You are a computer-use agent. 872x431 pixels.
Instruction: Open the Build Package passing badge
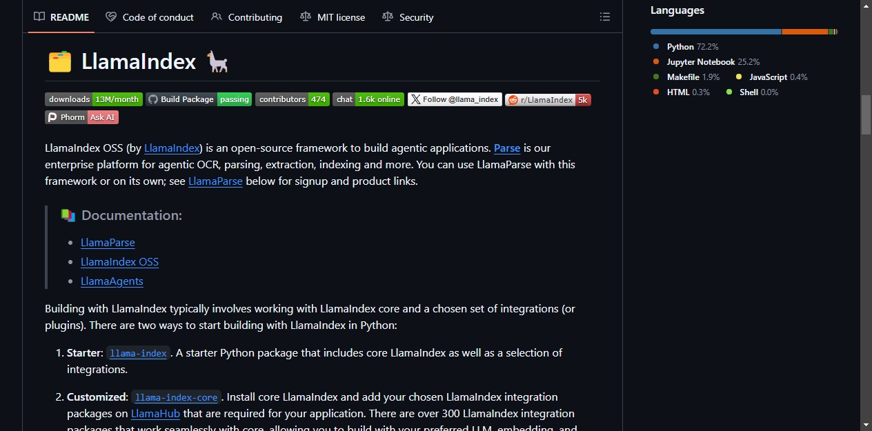[199, 99]
